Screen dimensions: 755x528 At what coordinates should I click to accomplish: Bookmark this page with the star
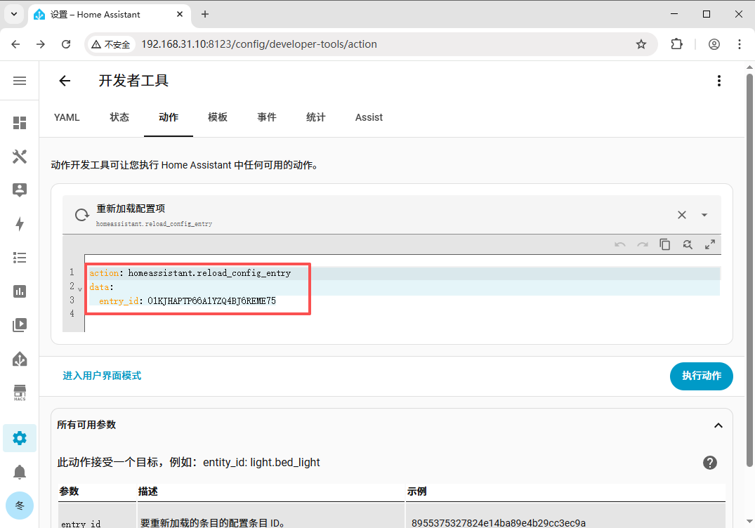[x=641, y=44]
